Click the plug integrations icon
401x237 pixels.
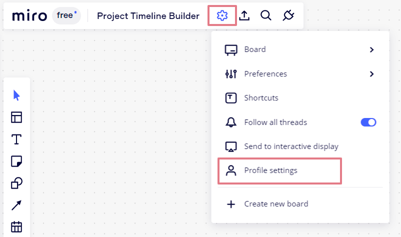(x=288, y=15)
